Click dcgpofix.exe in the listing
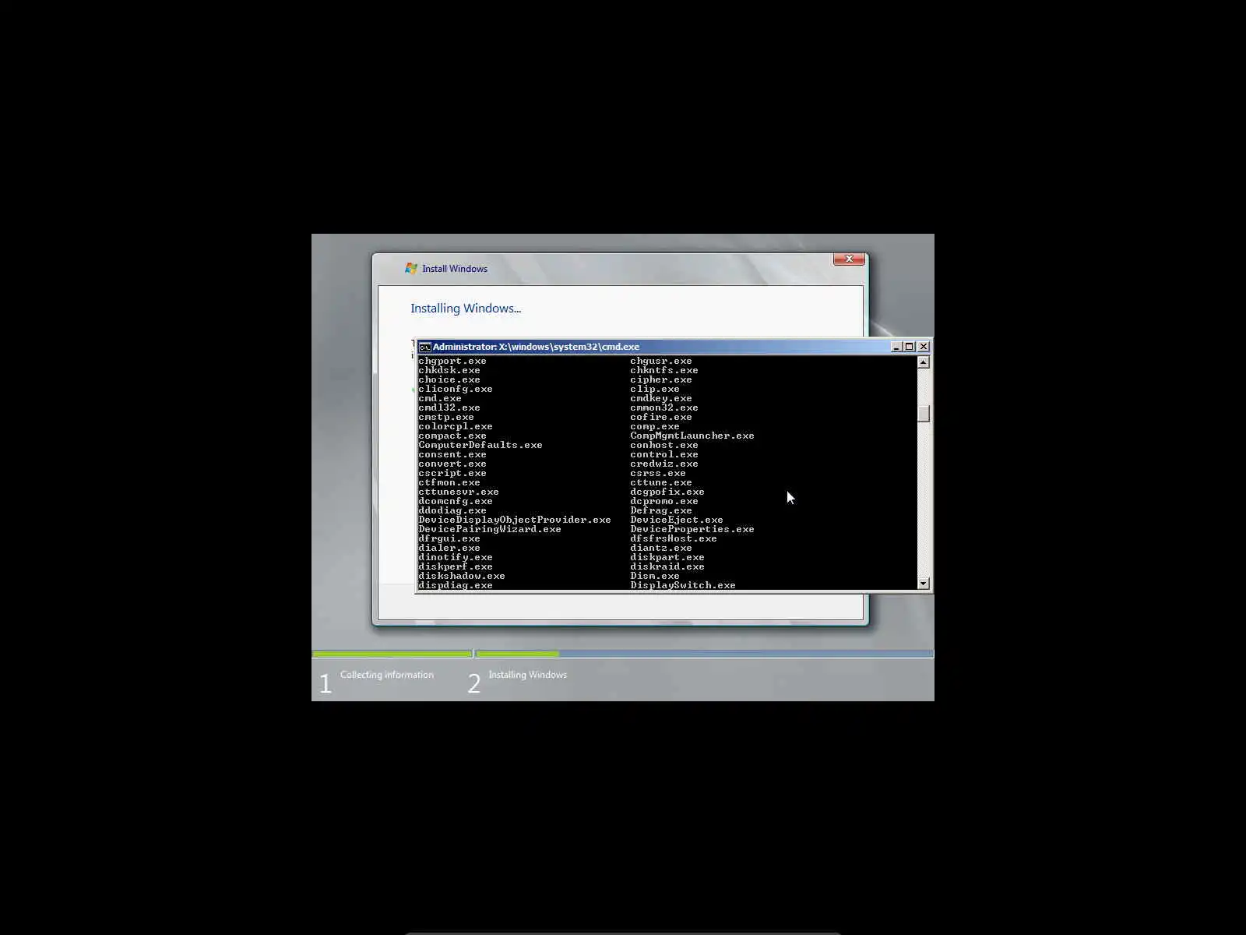Viewport: 1246px width, 935px height. (x=667, y=492)
